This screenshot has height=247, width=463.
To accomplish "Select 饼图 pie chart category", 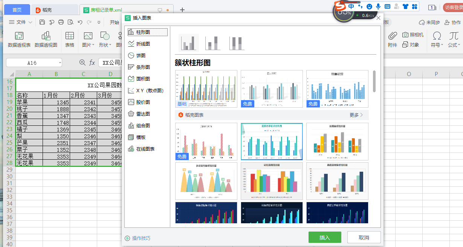I will pyautogui.click(x=137, y=56).
